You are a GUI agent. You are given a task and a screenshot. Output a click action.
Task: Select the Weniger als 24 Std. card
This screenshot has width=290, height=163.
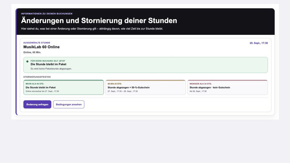[227, 87]
